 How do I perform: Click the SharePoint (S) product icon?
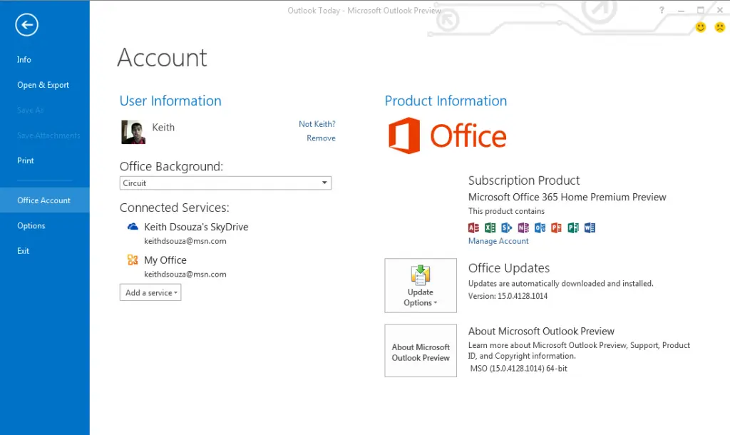click(507, 227)
